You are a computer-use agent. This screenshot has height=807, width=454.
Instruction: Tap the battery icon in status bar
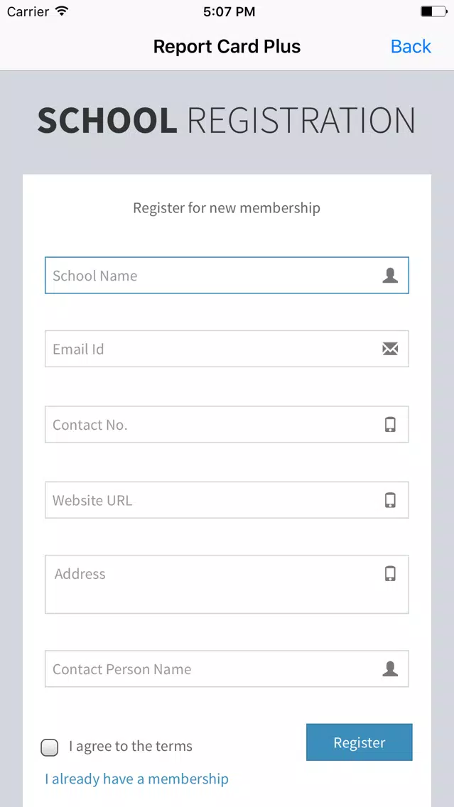point(433,11)
